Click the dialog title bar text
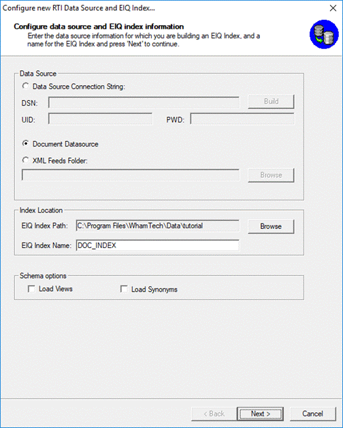The image size is (343, 428). 79,8
